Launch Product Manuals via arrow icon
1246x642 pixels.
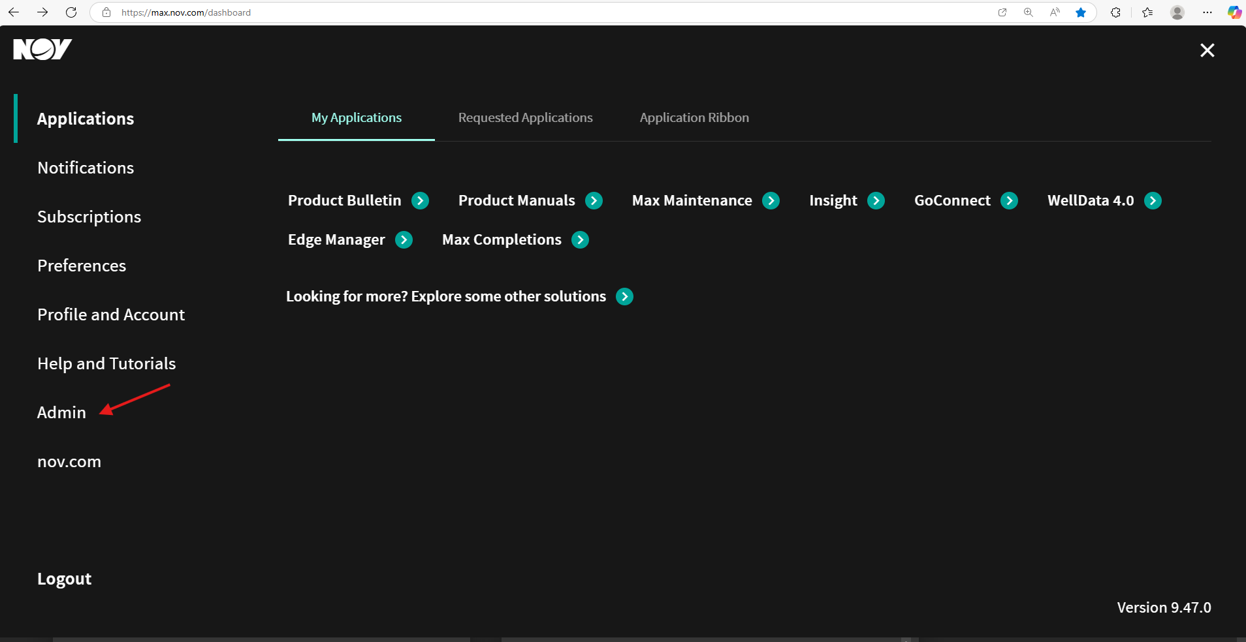click(x=594, y=200)
